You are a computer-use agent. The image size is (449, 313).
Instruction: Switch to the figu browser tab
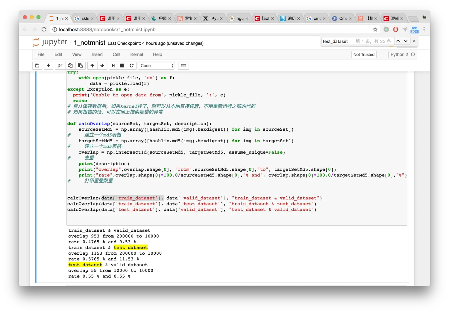pos(239,19)
